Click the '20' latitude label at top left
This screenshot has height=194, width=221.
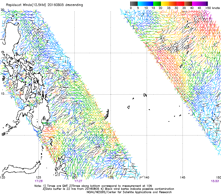tap(2, 10)
